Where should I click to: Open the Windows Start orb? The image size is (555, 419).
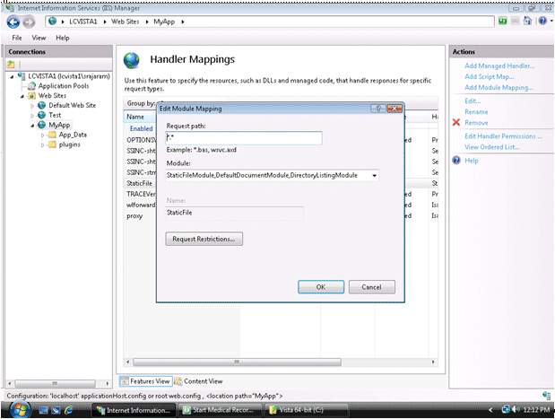coord(20,409)
